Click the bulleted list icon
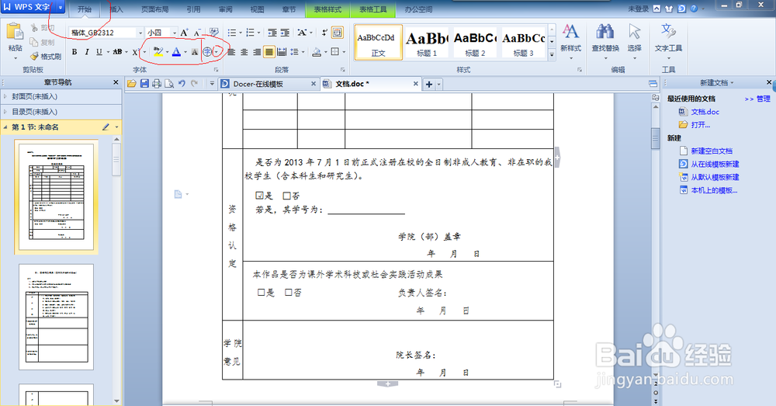776x406 pixels. click(231, 33)
